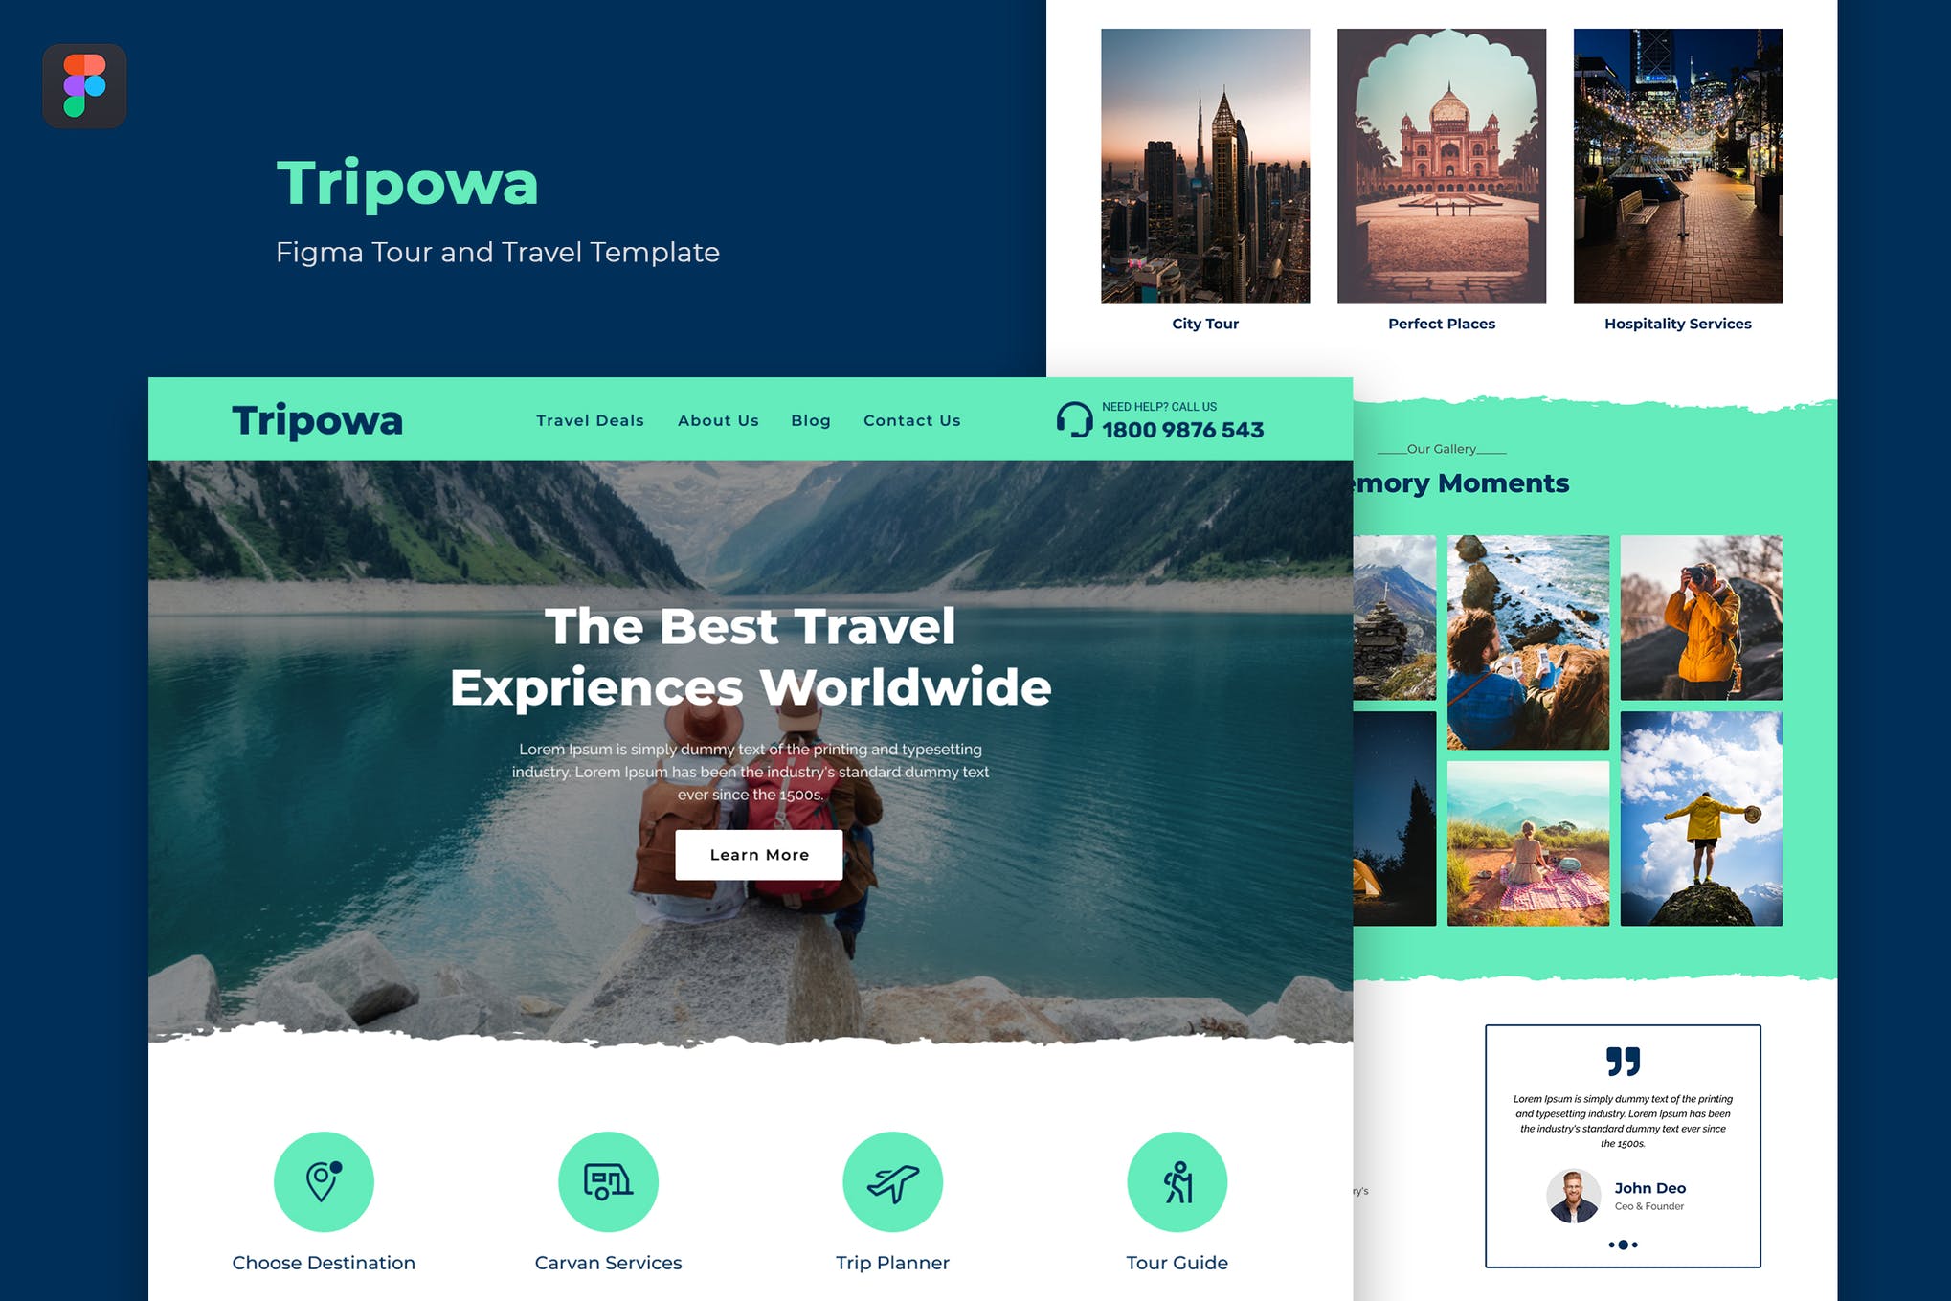
Task: Click the Blog navigation tab
Action: click(x=810, y=421)
